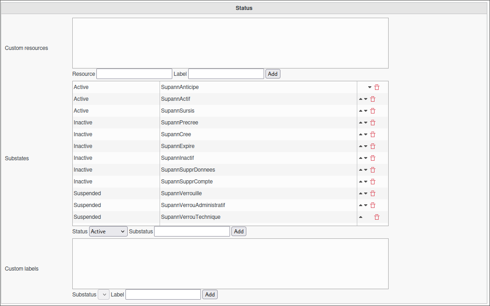
Task: Move SupannPrecree substate down
Action: pos(365,123)
